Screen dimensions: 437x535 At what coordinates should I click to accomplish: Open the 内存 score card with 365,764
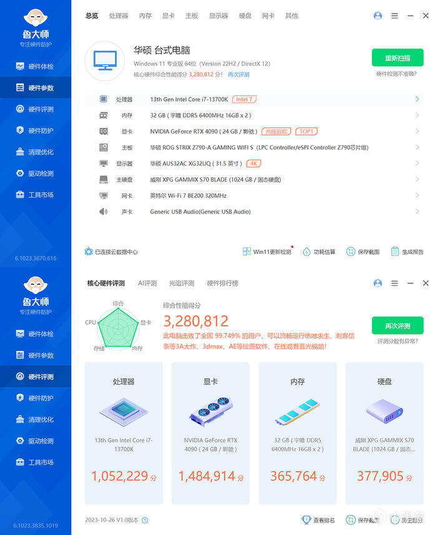point(298,433)
